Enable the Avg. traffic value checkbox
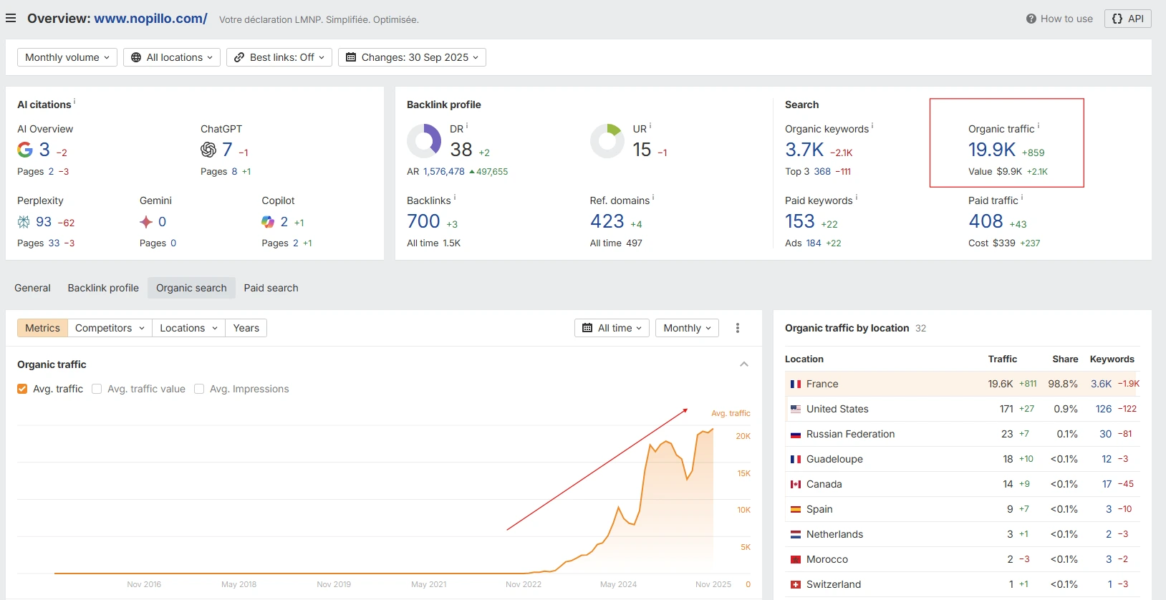This screenshot has height=600, width=1166. click(x=97, y=389)
